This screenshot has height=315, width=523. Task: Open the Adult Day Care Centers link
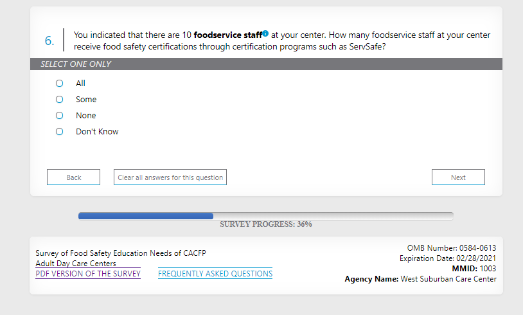pyautogui.click(x=76, y=264)
